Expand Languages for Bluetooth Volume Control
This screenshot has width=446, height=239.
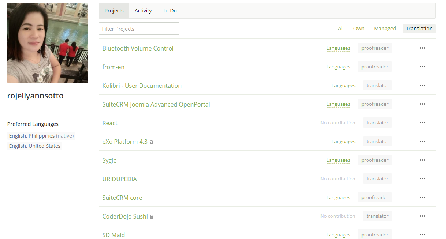click(x=338, y=48)
